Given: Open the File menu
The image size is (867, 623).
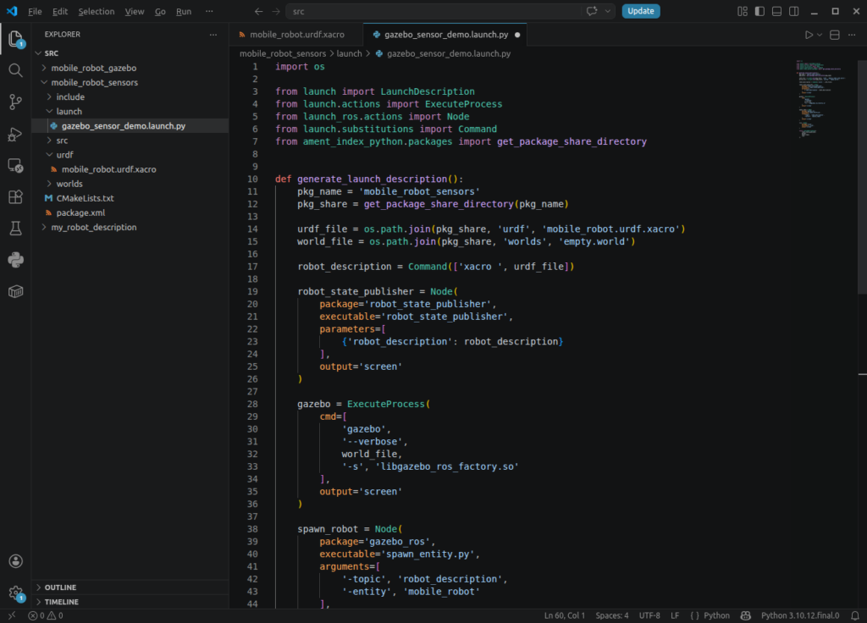Looking at the screenshot, I should click(x=35, y=11).
